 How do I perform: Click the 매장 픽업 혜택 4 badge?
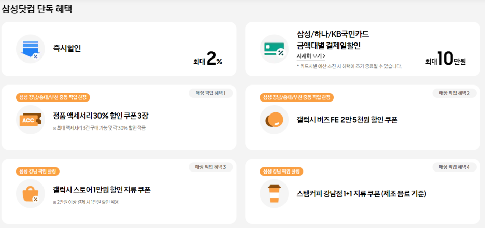(x=454, y=167)
